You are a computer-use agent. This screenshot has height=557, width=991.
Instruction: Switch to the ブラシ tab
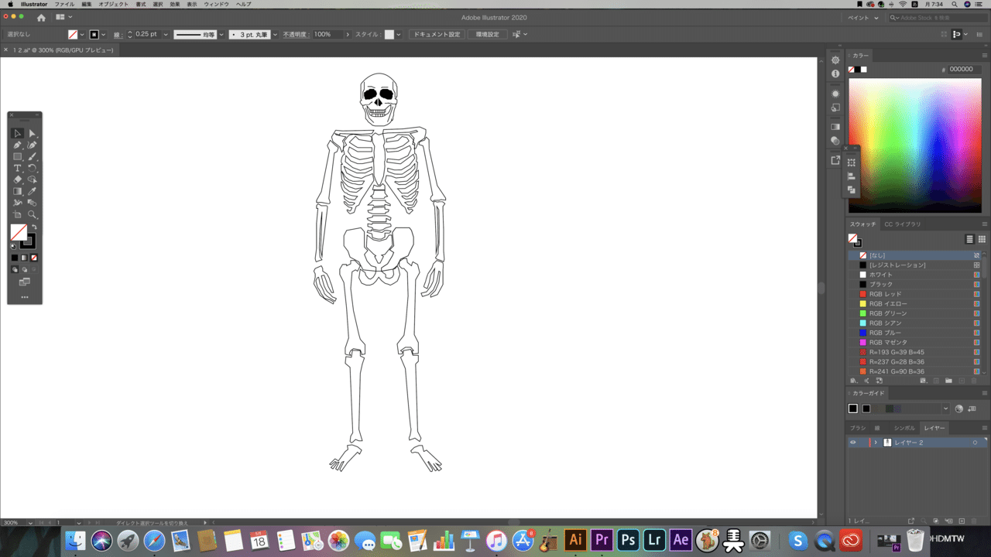click(x=857, y=428)
